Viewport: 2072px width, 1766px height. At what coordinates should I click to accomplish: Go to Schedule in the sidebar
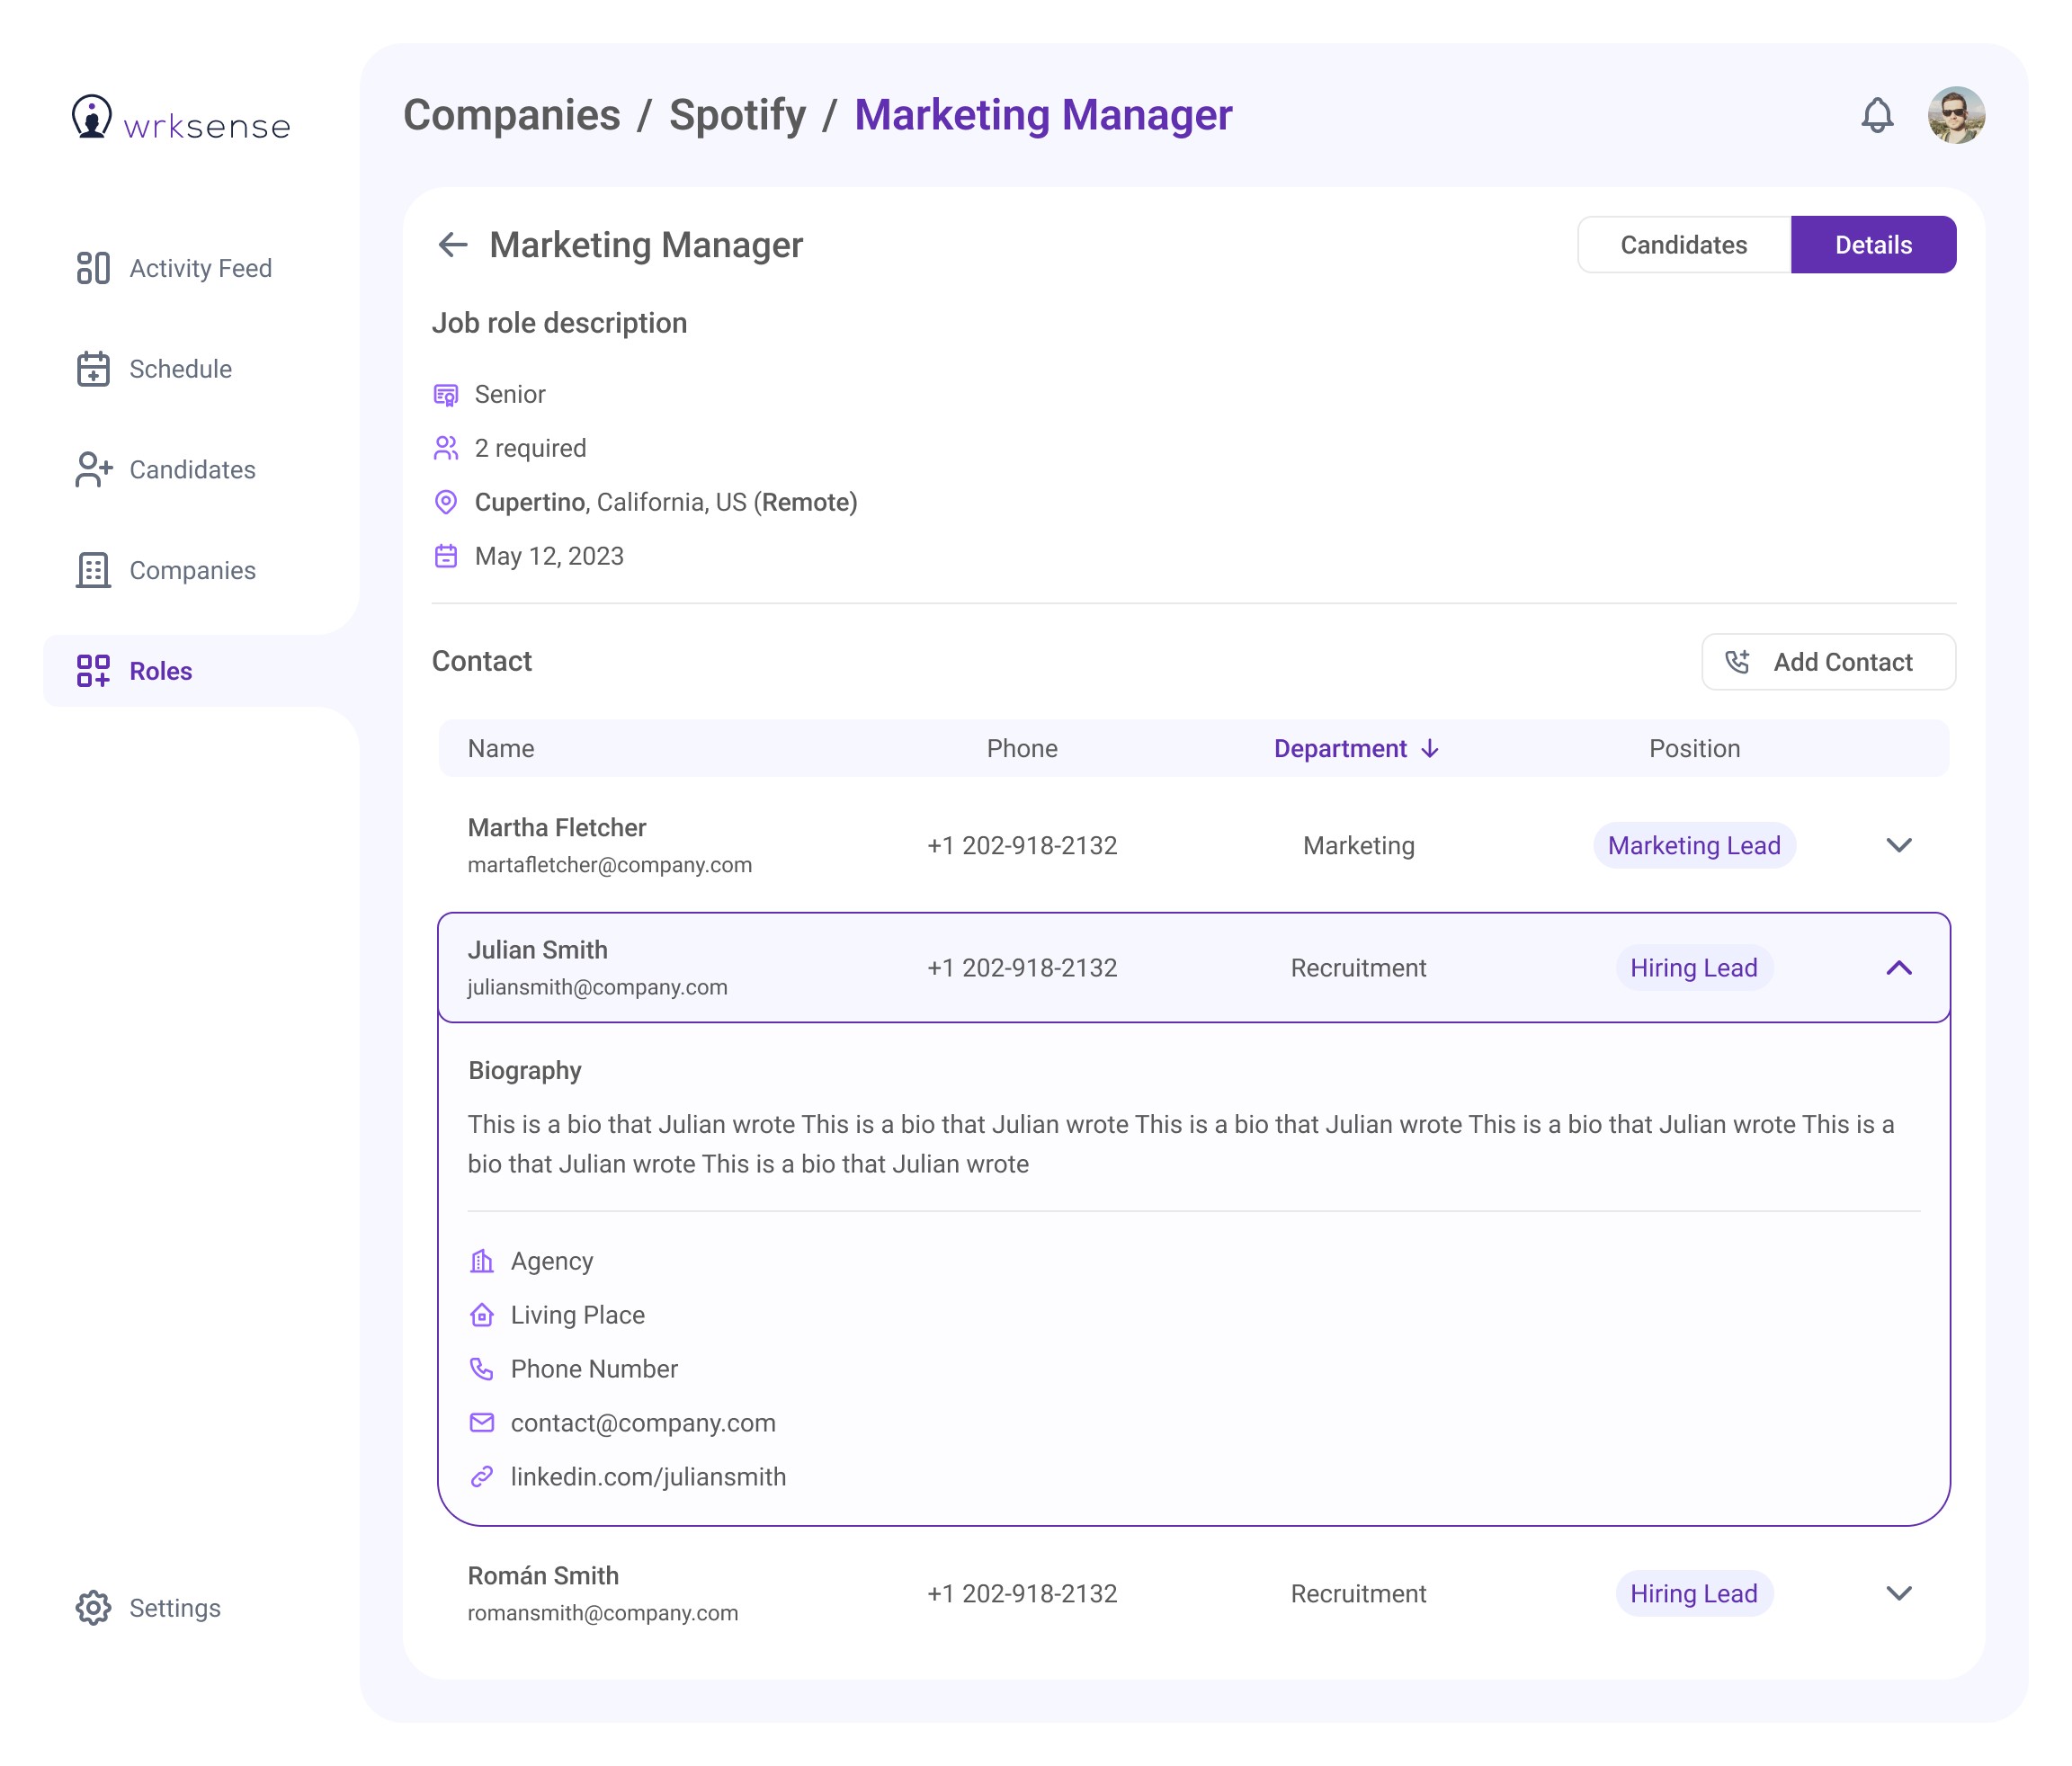click(x=155, y=369)
